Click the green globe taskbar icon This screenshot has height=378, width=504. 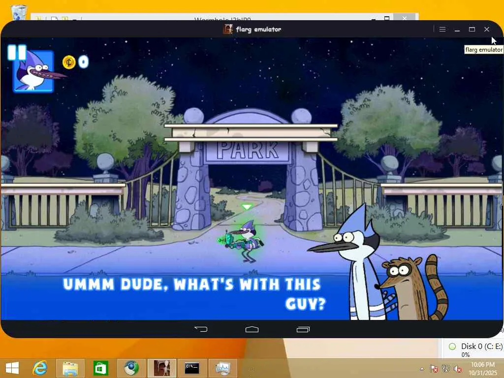click(x=131, y=368)
